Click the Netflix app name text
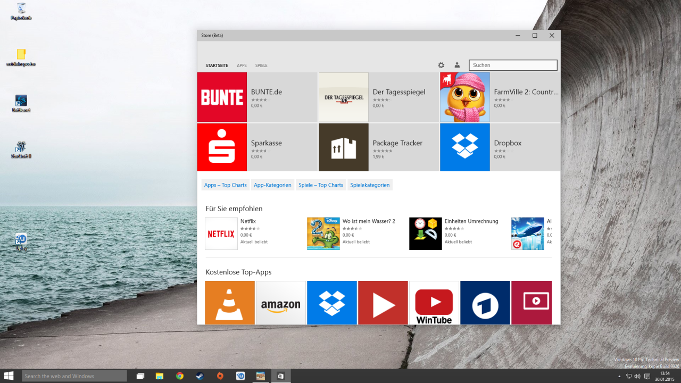 [248, 221]
